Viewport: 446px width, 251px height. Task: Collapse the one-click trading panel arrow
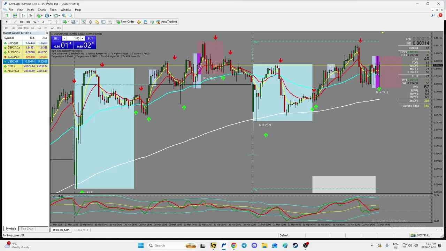52,35
